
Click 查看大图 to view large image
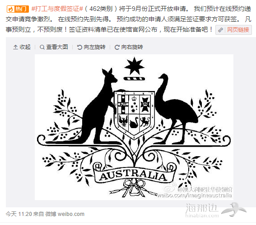click(x=54, y=47)
